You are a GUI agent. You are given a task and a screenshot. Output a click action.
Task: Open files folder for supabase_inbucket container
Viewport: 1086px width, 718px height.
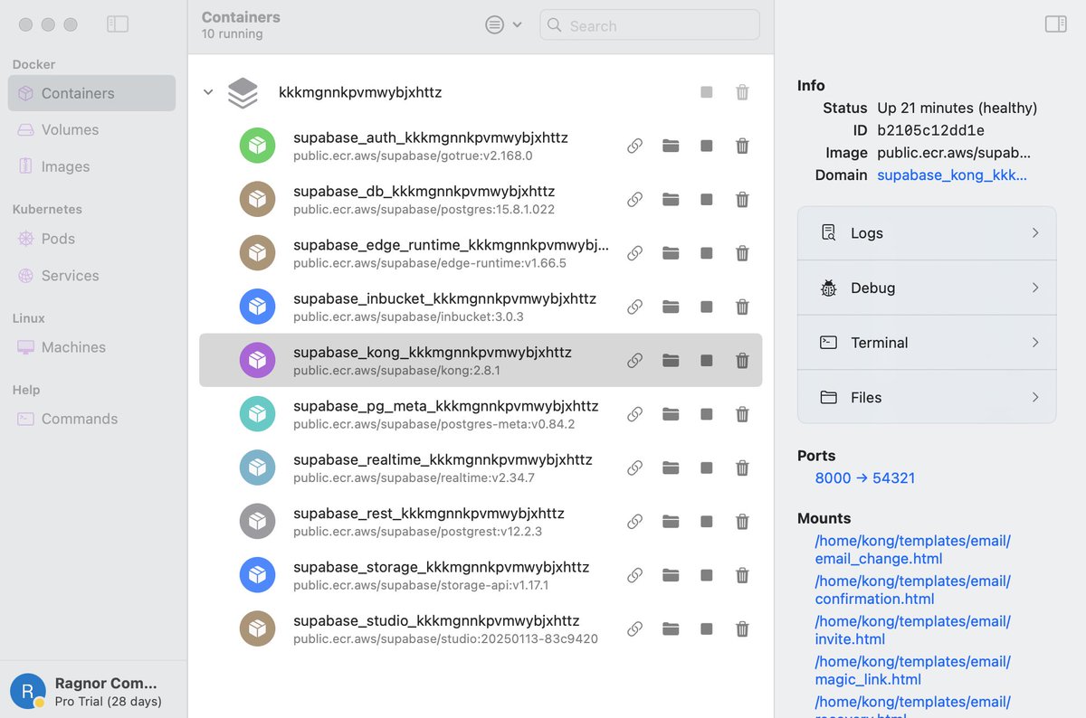[x=671, y=307]
